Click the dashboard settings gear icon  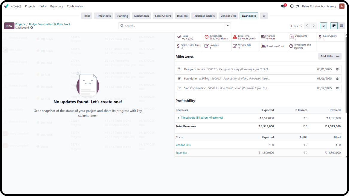(x=32, y=28)
